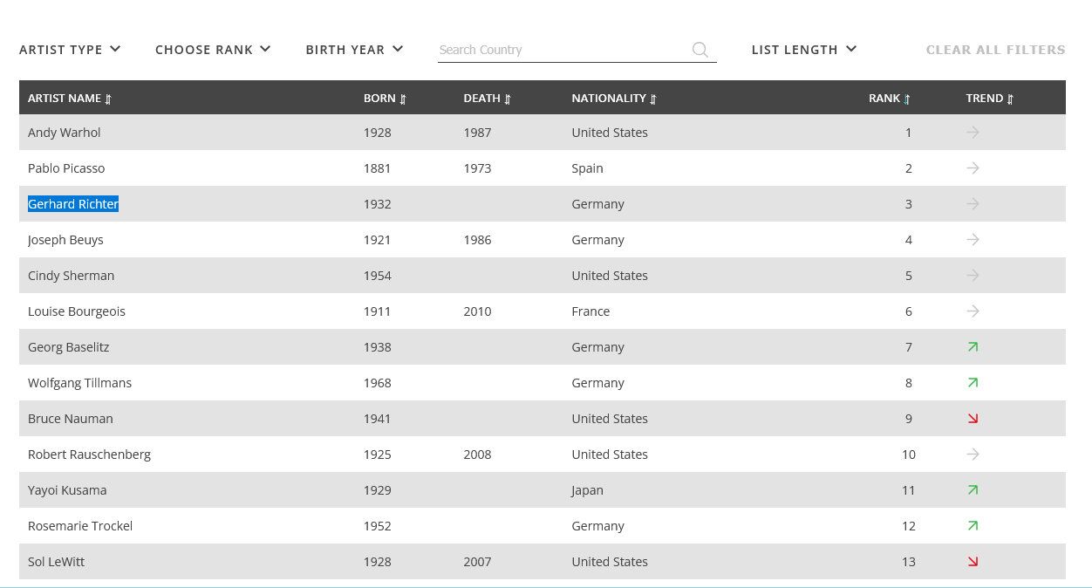Click Wolfgang Tillmans name
Viewport: 1092px width, 588px height.
click(x=80, y=383)
